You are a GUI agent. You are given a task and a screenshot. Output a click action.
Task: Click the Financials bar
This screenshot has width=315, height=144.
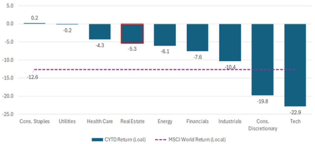[x=197, y=38]
